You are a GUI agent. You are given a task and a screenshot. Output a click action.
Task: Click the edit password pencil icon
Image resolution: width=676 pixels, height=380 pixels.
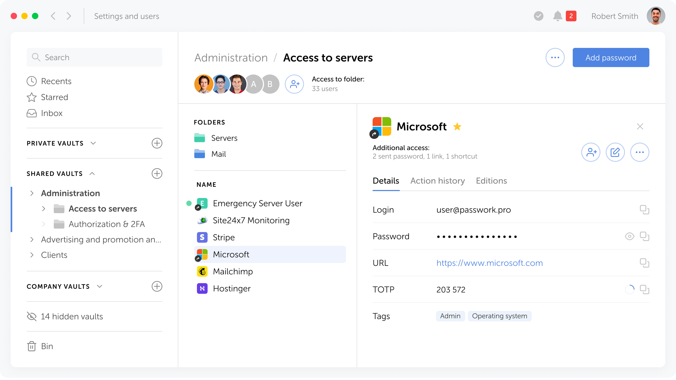click(x=615, y=152)
